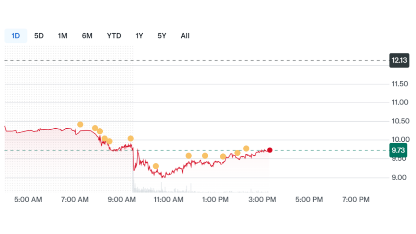
Task: Switch to the 5D range tab
Action: (x=39, y=36)
